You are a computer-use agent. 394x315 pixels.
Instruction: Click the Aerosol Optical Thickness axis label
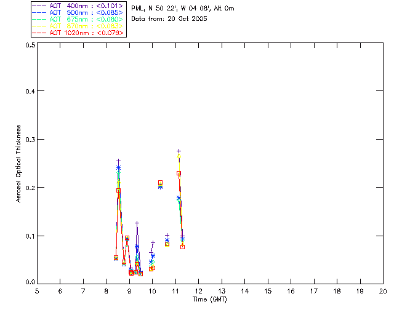(18, 164)
